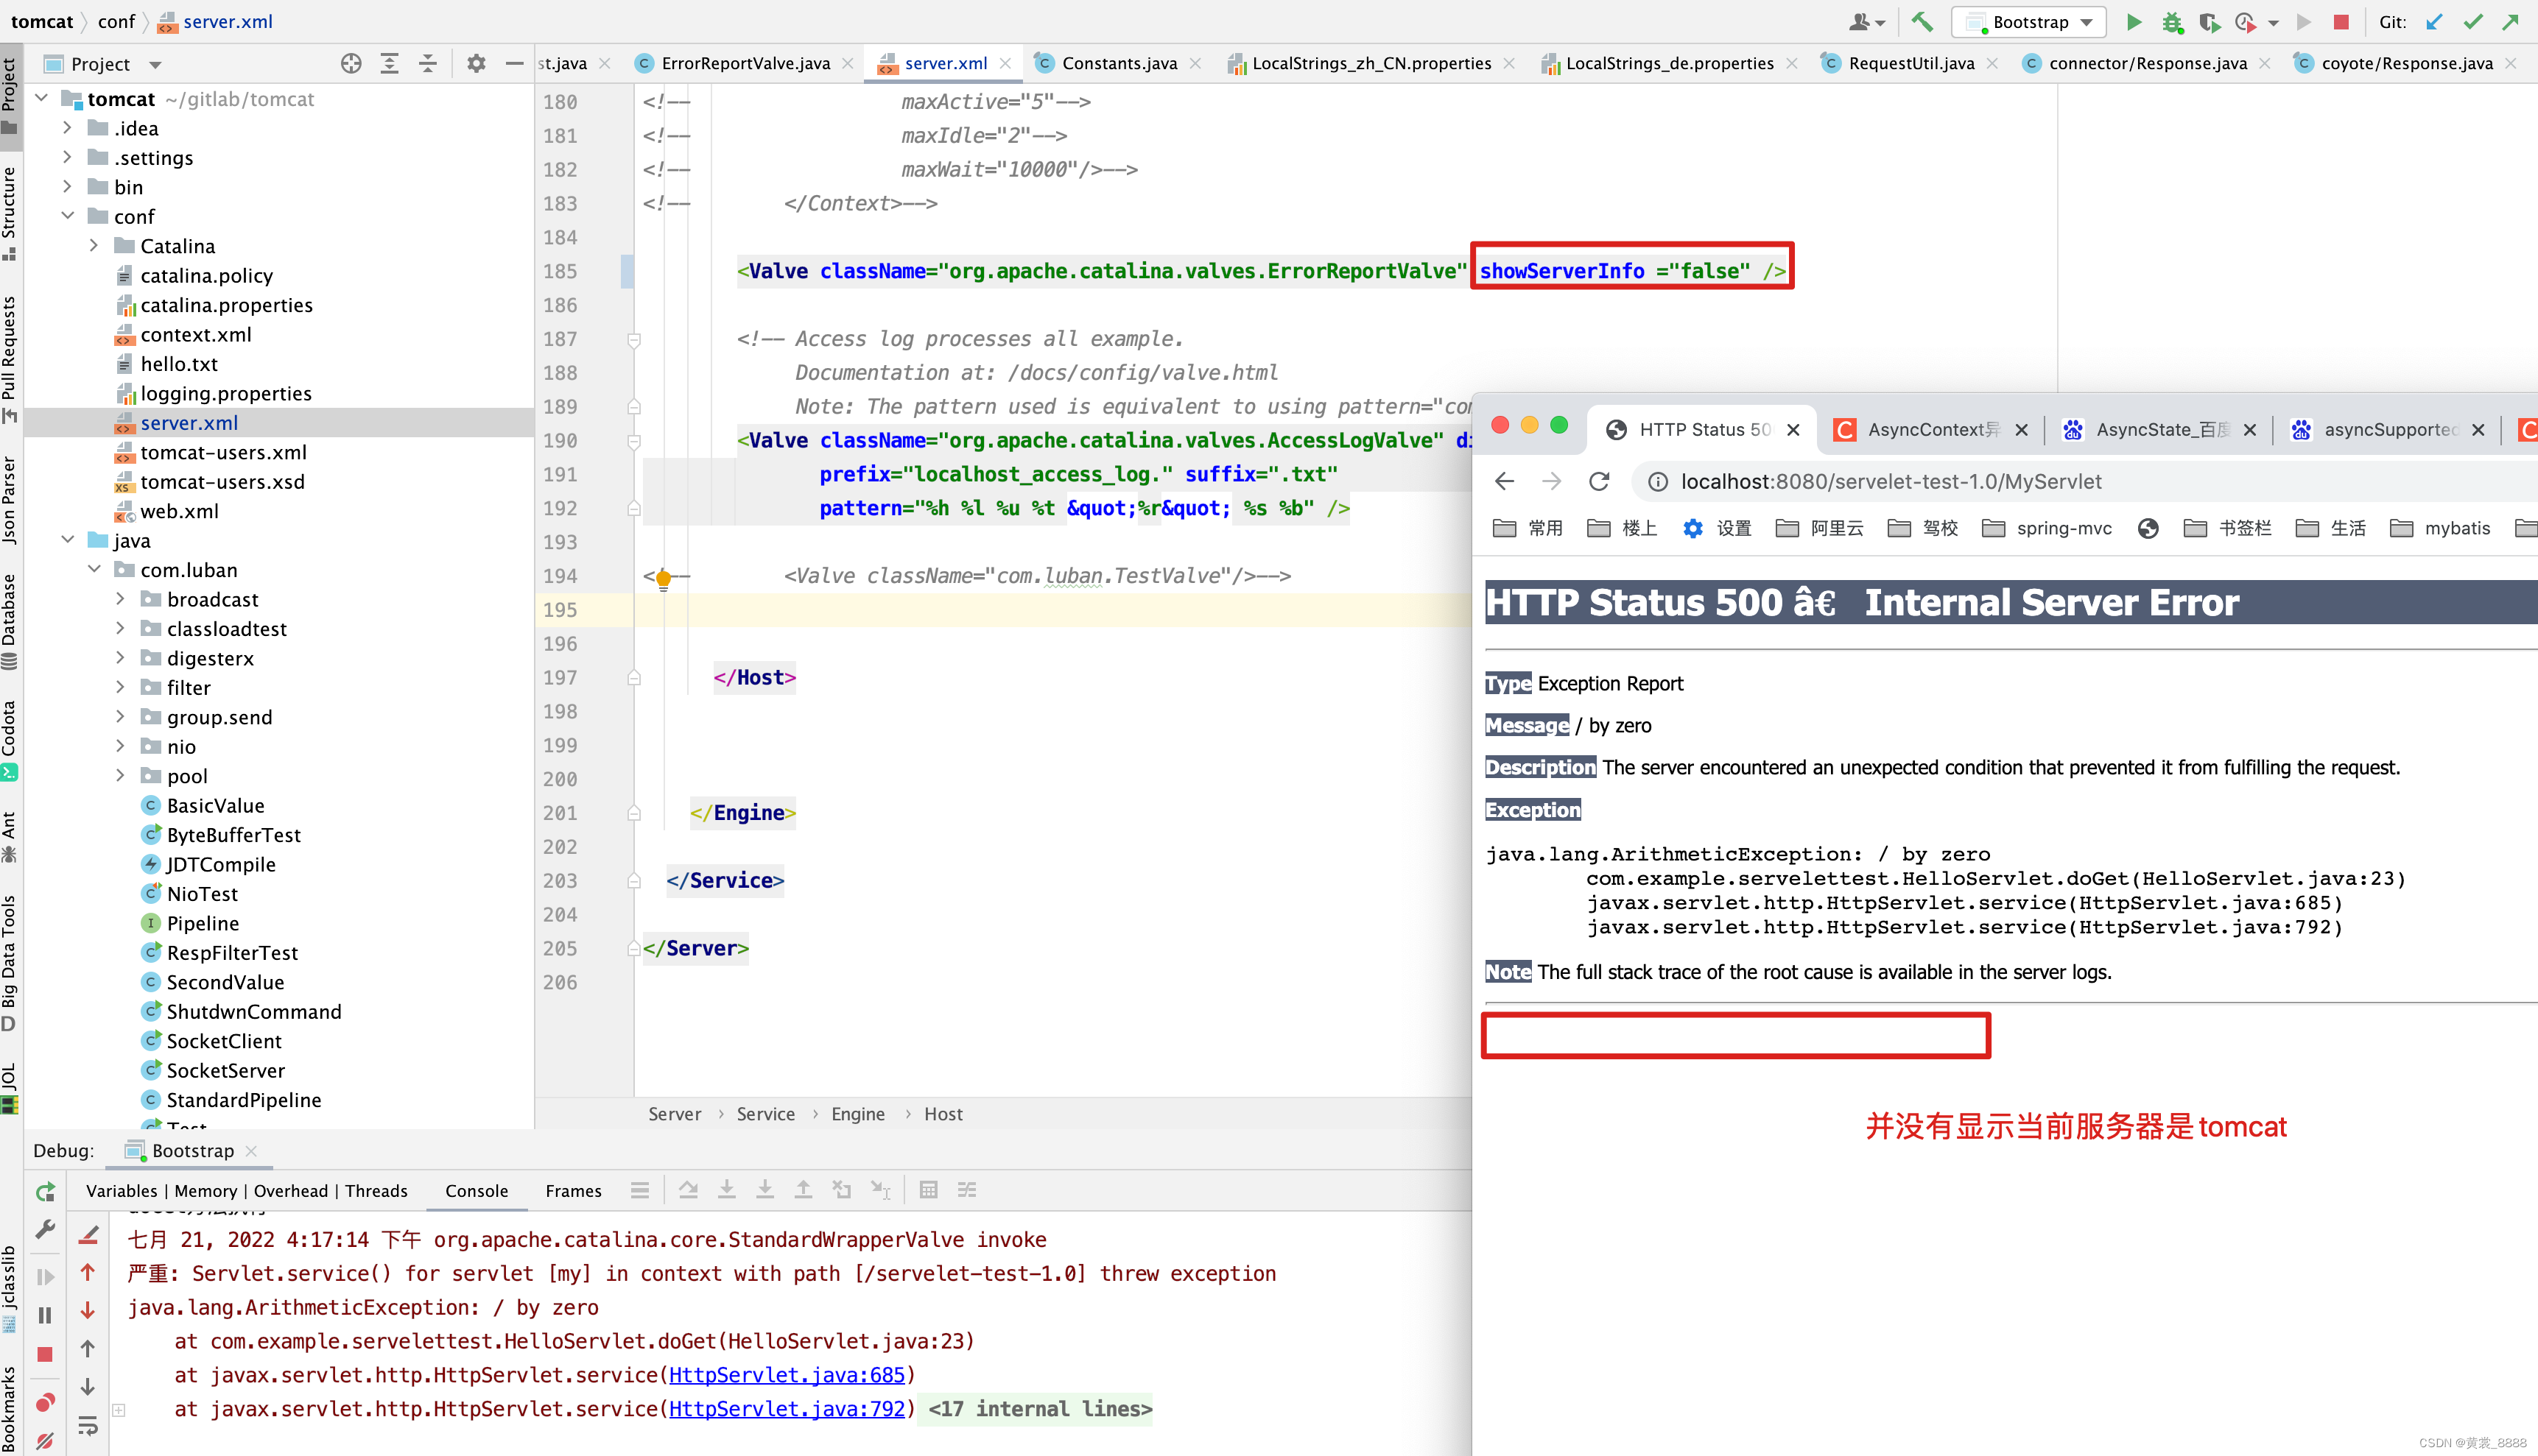Open LocalStrings_zh_CN.properties tab
Image resolution: width=2538 pixels, height=1456 pixels.
pos(1371,63)
